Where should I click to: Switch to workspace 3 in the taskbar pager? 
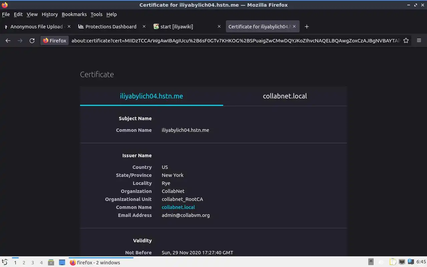pyautogui.click(x=32, y=263)
